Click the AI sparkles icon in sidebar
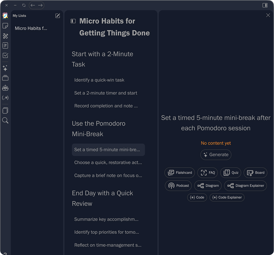Viewport: 274px width, 255px height. click(x=5, y=68)
